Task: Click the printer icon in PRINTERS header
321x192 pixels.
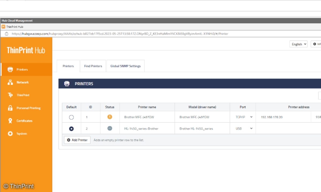Action: 67,84
